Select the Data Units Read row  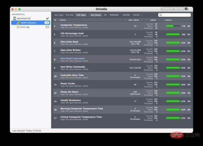coord(122,43)
